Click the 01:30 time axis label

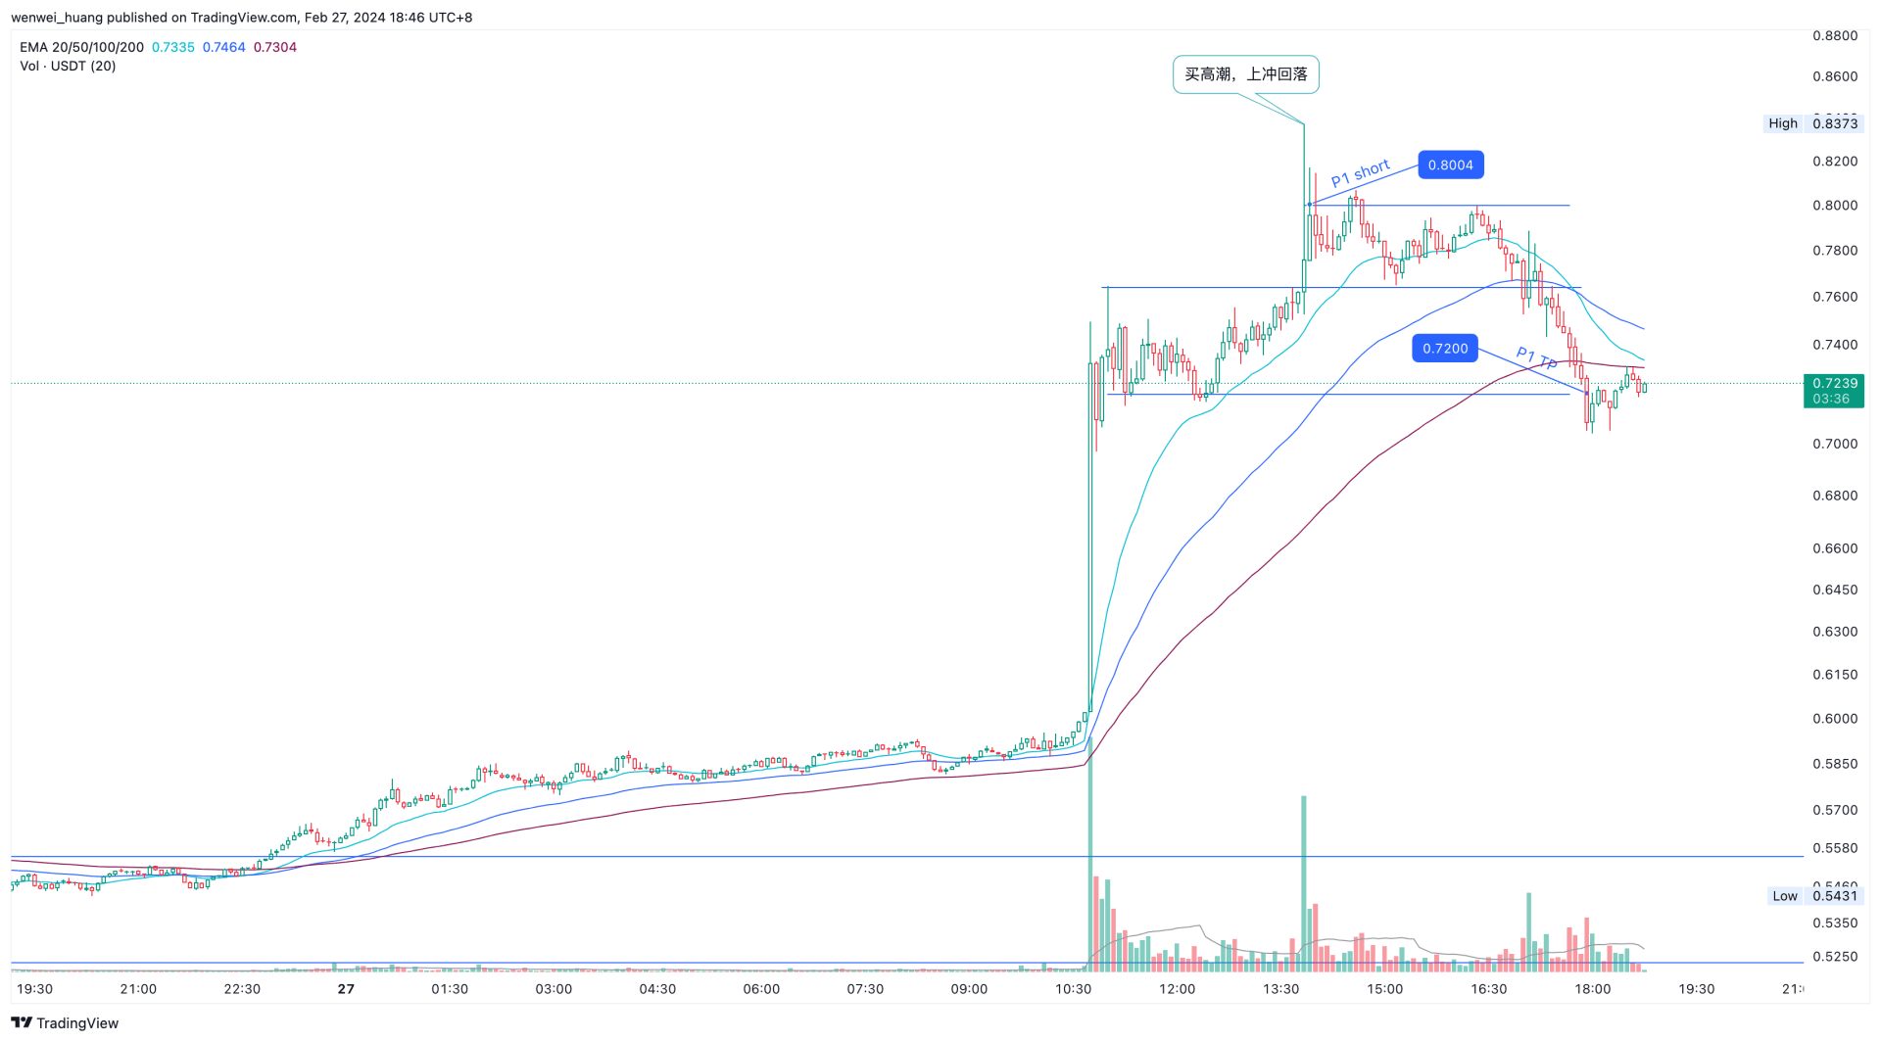point(450,989)
